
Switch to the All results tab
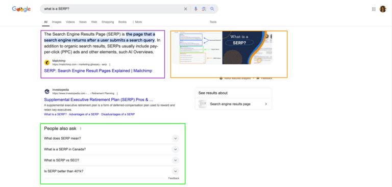tap(46, 22)
